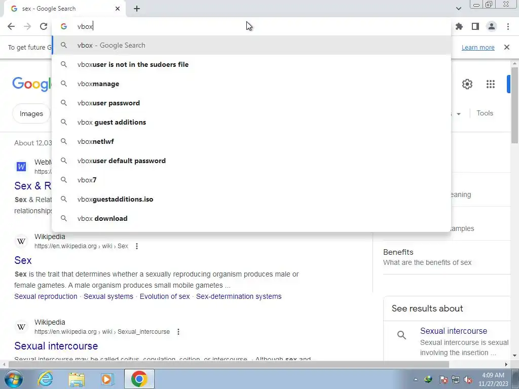Open options for Sexual_intercourse result
This screenshot has height=389, width=519.
coord(178,331)
